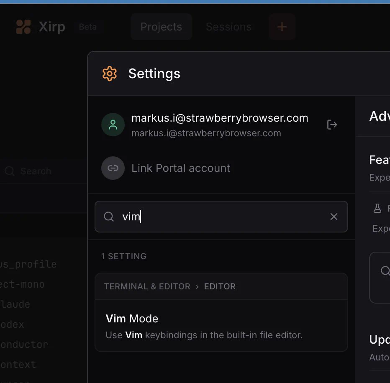Click the EDITOR breadcrumb label

(x=220, y=286)
